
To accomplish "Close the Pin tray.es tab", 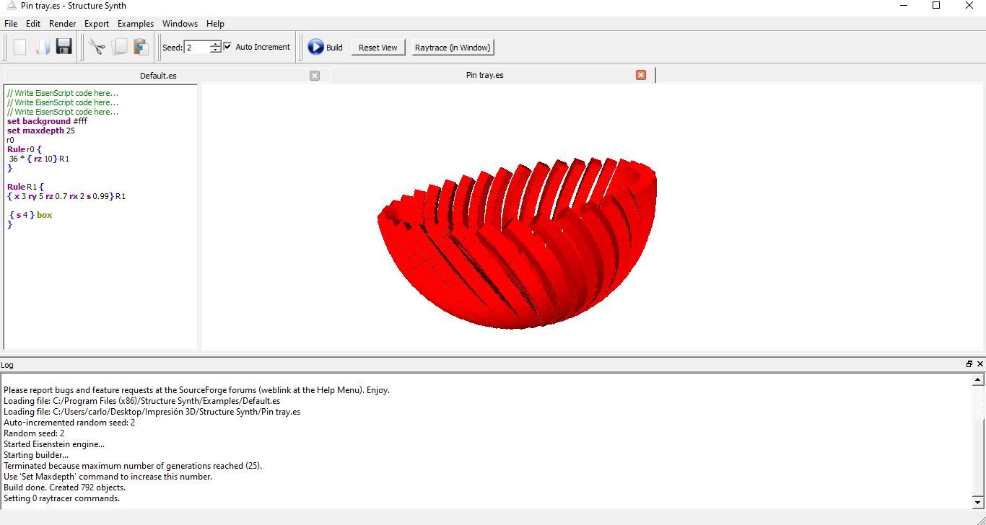I will 641,75.
